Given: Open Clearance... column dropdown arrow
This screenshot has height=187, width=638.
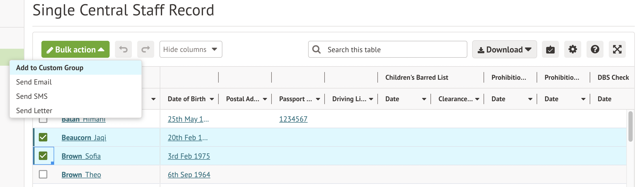Looking at the screenshot, I should [477, 99].
